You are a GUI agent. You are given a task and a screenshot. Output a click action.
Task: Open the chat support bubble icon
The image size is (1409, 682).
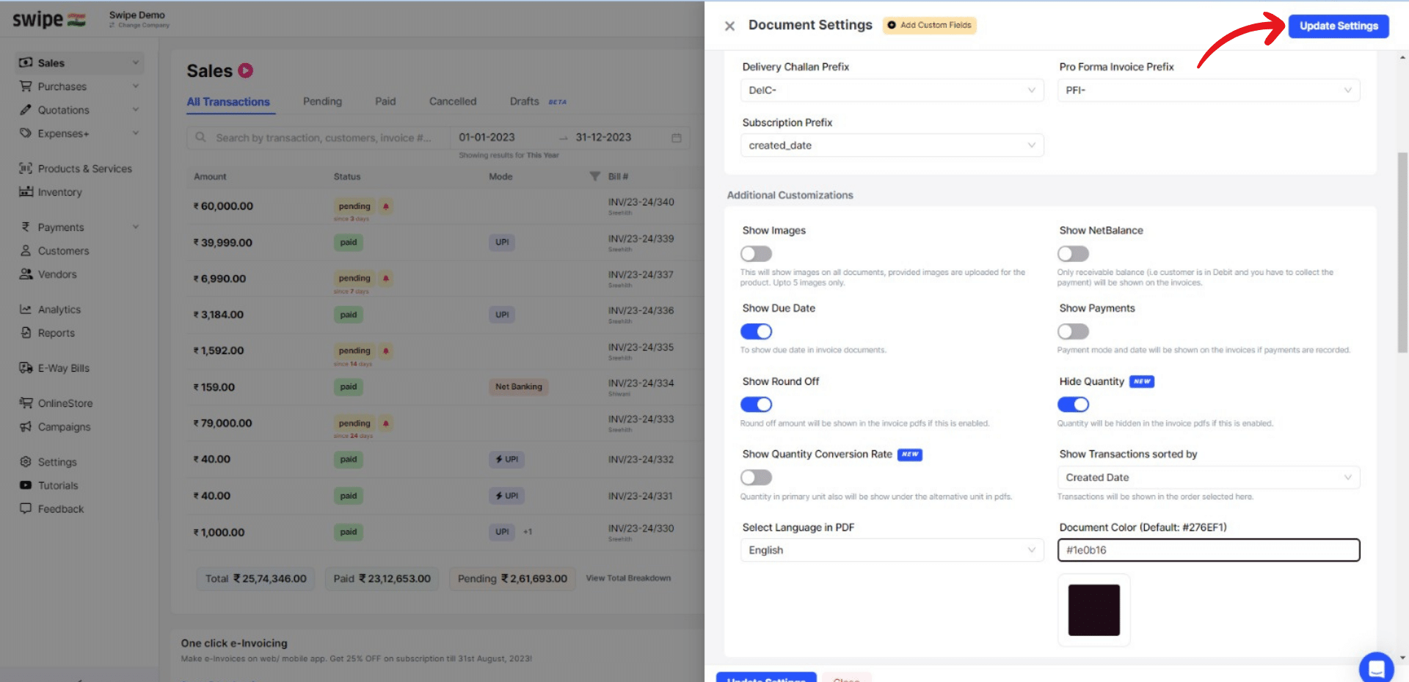point(1376,667)
